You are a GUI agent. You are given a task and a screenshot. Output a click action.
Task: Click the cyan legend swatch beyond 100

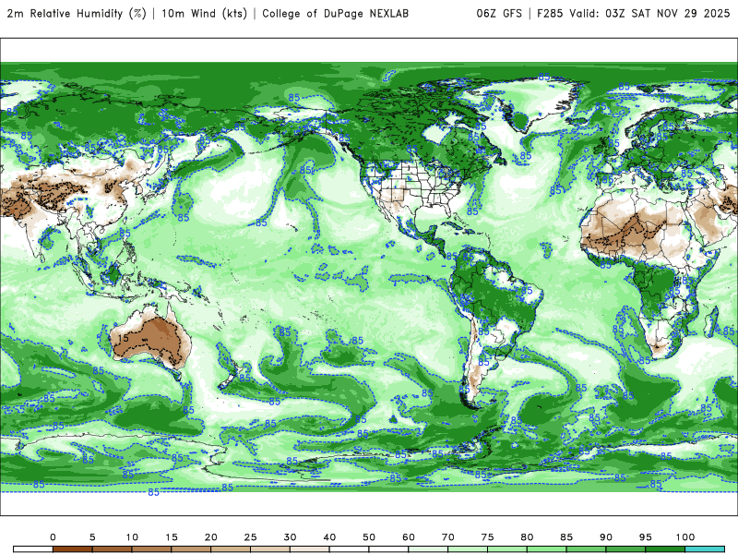705,549
